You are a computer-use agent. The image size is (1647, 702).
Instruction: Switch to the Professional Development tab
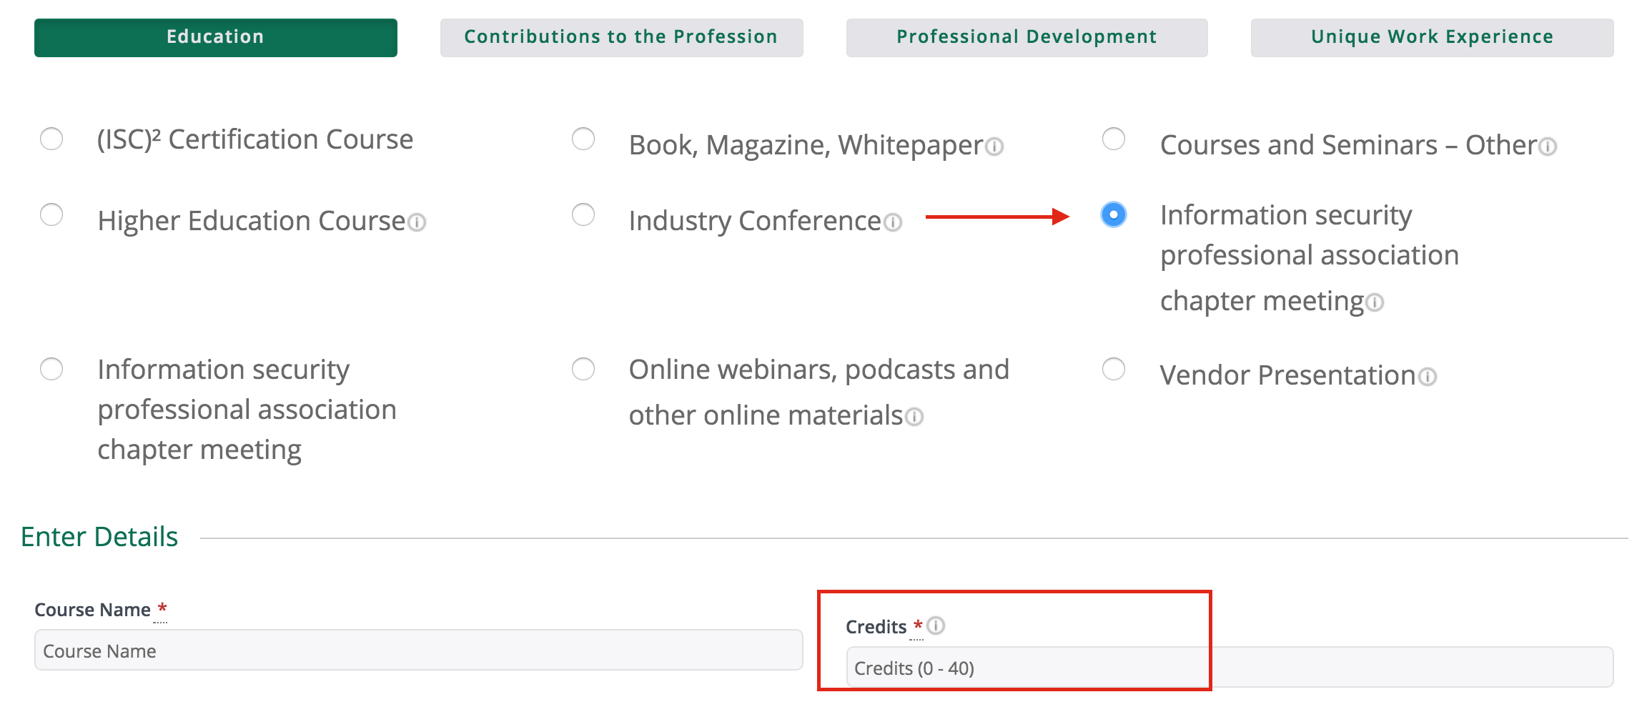tap(1025, 36)
